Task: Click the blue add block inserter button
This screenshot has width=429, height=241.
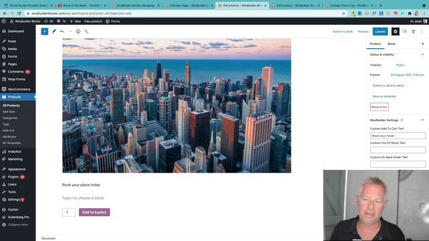Action: coord(45,31)
